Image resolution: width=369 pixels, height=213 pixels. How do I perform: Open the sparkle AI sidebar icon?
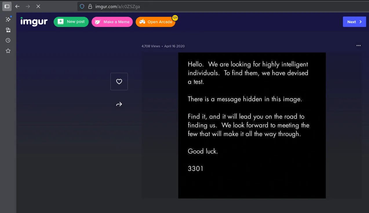[8, 19]
